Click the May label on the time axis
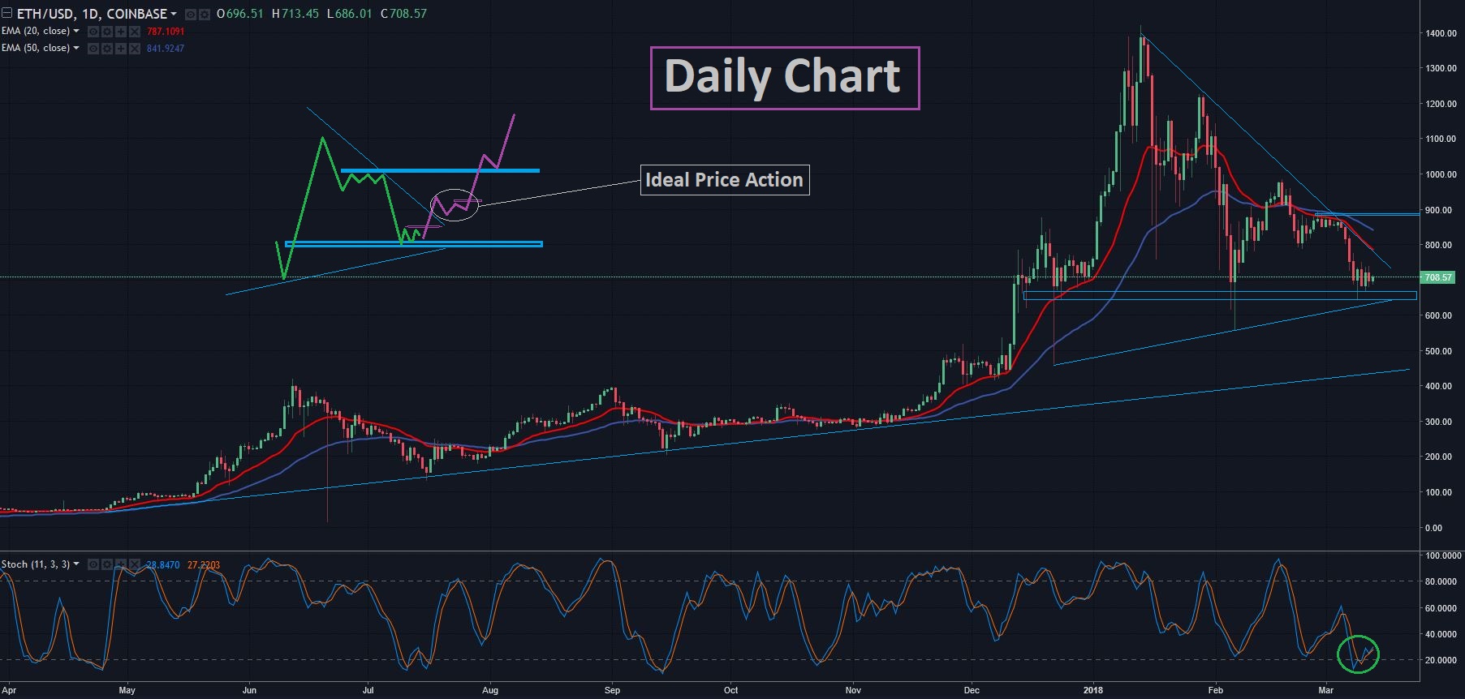The width and height of the screenshot is (1465, 699). (127, 691)
